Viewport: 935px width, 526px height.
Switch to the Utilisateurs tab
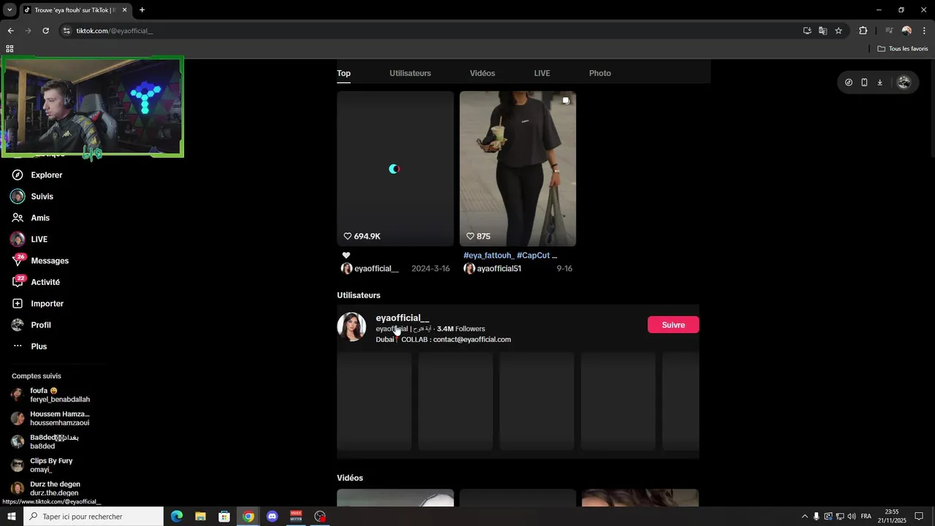(x=410, y=73)
